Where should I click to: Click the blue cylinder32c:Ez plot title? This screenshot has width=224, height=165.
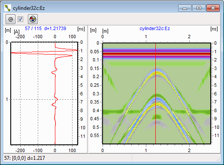(154, 28)
